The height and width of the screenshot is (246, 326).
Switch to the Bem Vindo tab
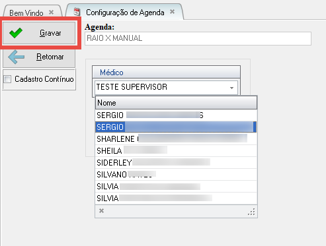26,13
